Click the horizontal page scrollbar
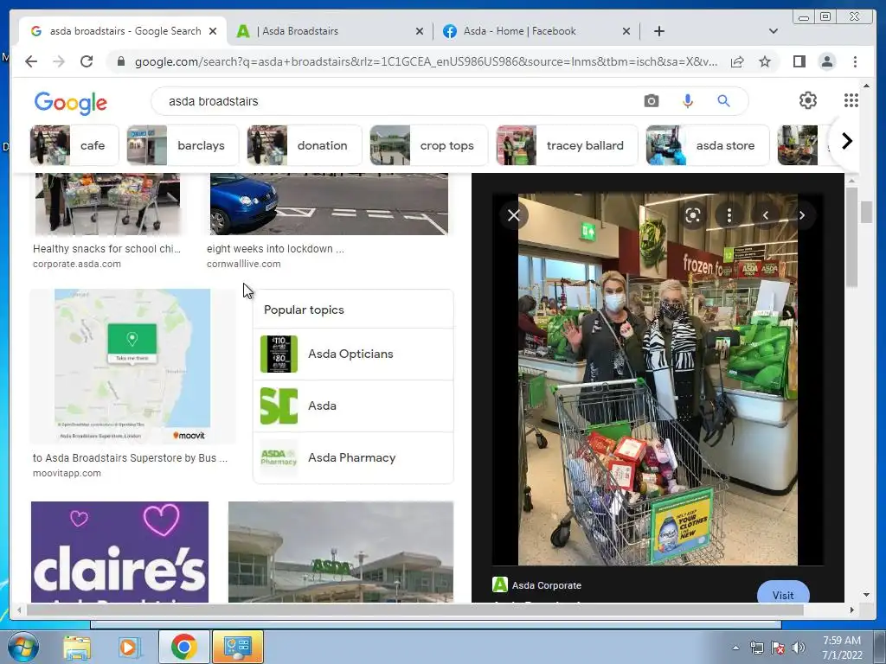Screen dimensions: 886x664 (415, 610)
